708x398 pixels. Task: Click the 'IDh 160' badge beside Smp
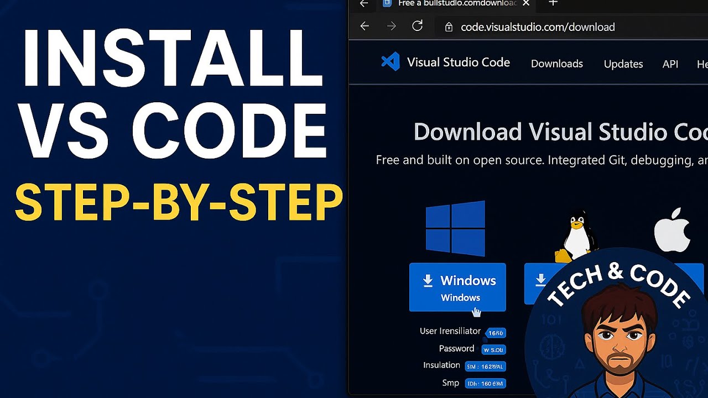point(485,383)
